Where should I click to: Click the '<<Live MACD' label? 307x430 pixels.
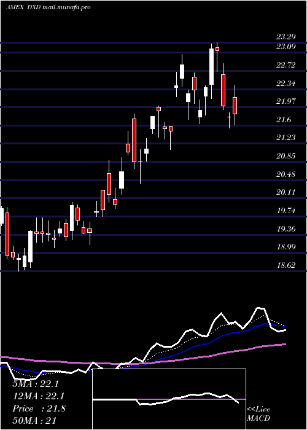(258, 414)
